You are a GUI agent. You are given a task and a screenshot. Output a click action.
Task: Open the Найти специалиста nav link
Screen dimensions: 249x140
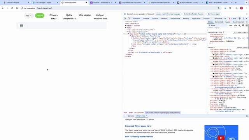[69, 17]
